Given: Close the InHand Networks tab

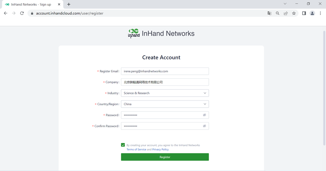Looking at the screenshot, I should [59, 4].
